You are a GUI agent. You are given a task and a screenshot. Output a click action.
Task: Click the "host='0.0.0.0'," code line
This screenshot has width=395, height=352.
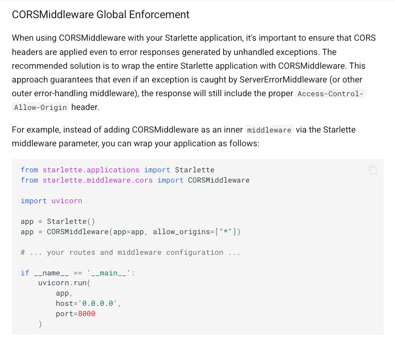coord(88,304)
